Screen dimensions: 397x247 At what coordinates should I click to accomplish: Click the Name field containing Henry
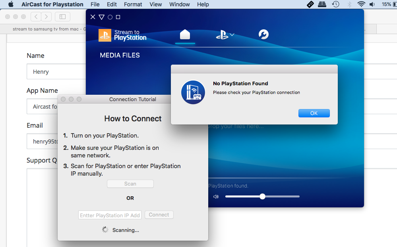pyautogui.click(x=56, y=71)
